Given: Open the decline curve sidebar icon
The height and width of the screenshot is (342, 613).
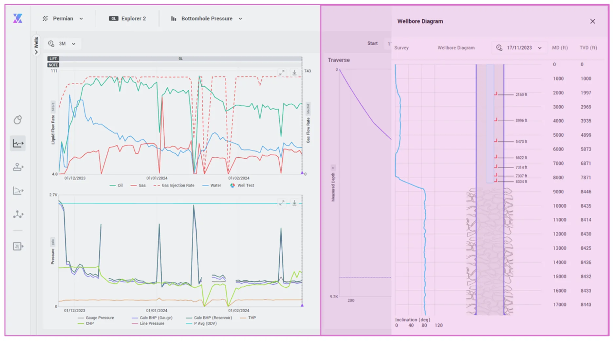Looking at the screenshot, I should pyautogui.click(x=18, y=191).
